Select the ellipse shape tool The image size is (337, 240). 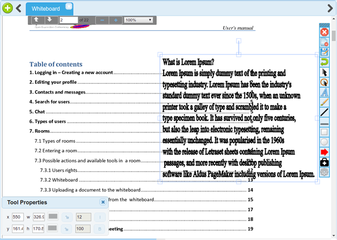pos(325,143)
